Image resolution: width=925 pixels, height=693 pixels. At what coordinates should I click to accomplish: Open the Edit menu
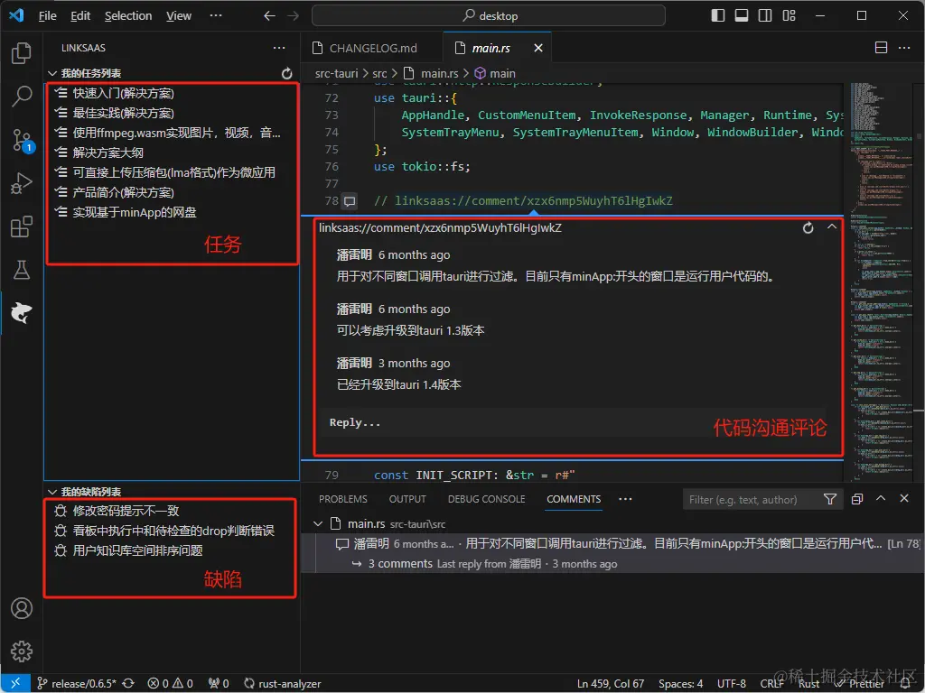click(x=80, y=16)
